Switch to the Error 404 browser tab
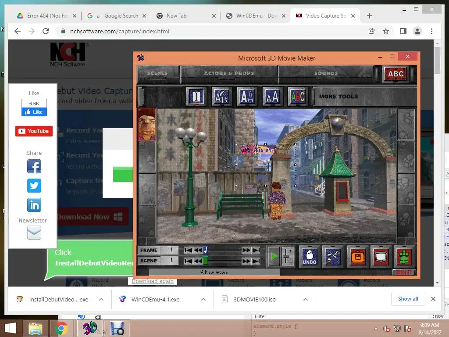 [x=46, y=16]
